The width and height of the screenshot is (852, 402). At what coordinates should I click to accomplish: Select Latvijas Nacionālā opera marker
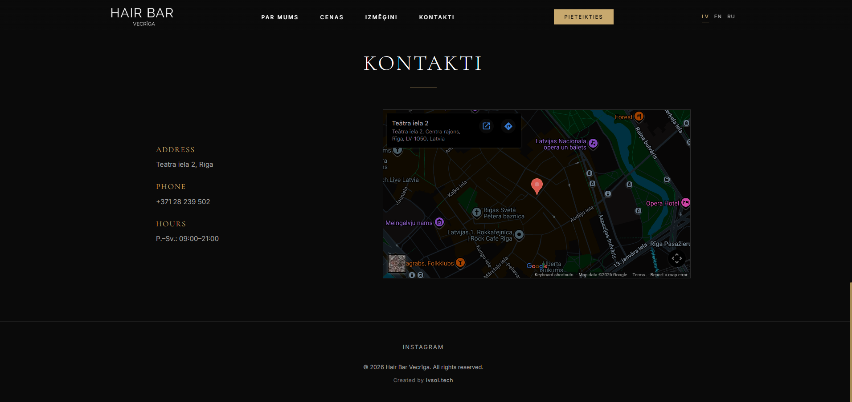pyautogui.click(x=593, y=143)
